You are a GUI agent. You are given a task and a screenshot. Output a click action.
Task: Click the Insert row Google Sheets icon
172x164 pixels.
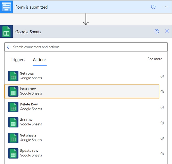coord(13,91)
